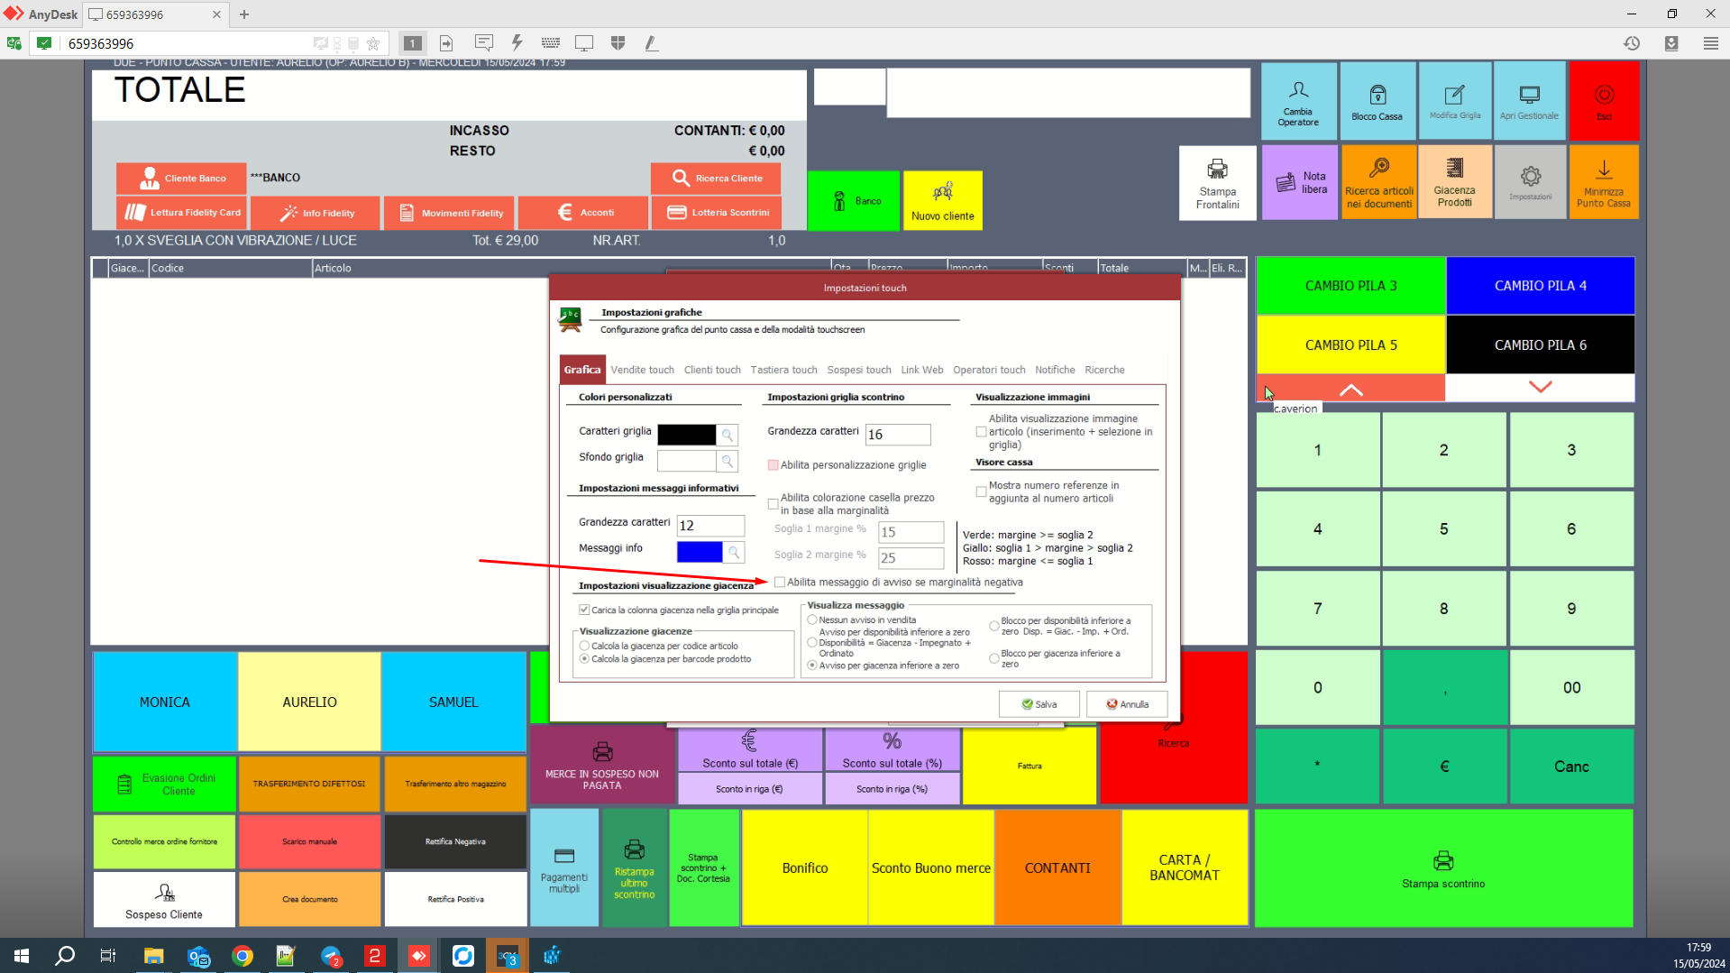Enable negative margin warning message checkbox
This screenshot has width=1730, height=973.
[780, 583]
